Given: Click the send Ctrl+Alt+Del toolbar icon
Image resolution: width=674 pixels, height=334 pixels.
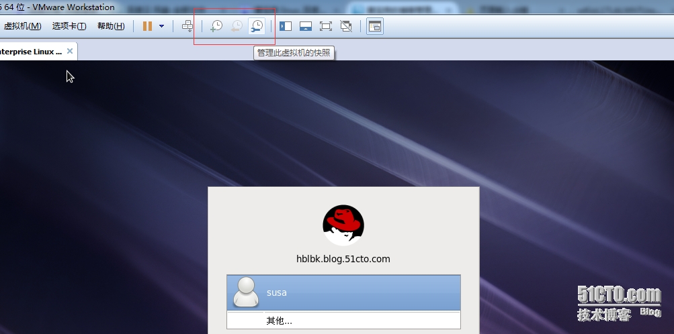Looking at the screenshot, I should point(187,26).
